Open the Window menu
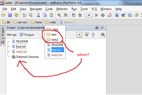 [106, 9]
